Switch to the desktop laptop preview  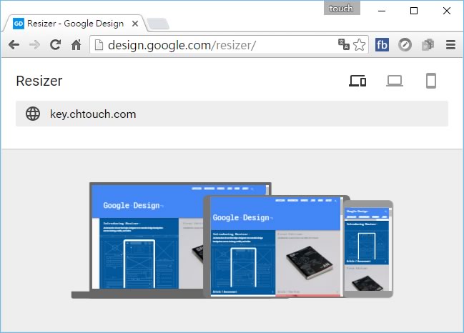[395, 81]
